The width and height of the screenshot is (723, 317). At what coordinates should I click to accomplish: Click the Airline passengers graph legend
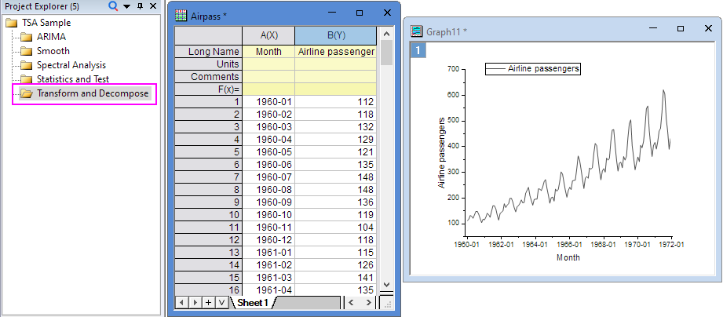click(x=533, y=69)
